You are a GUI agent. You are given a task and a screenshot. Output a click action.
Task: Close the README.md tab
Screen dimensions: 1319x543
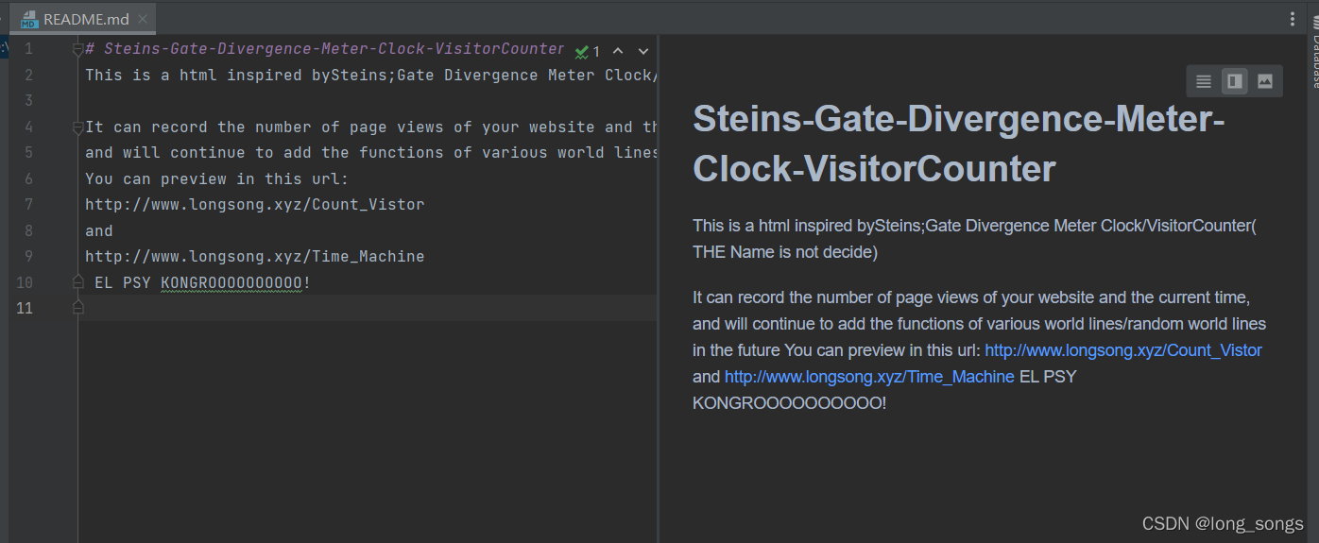(x=142, y=19)
